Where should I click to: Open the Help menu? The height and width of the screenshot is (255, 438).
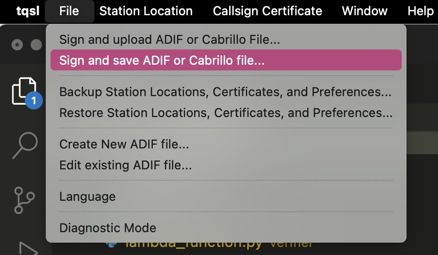420,11
